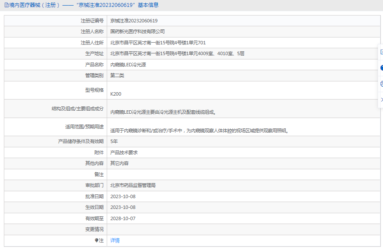Click the 其他内容 row label

[94, 163]
